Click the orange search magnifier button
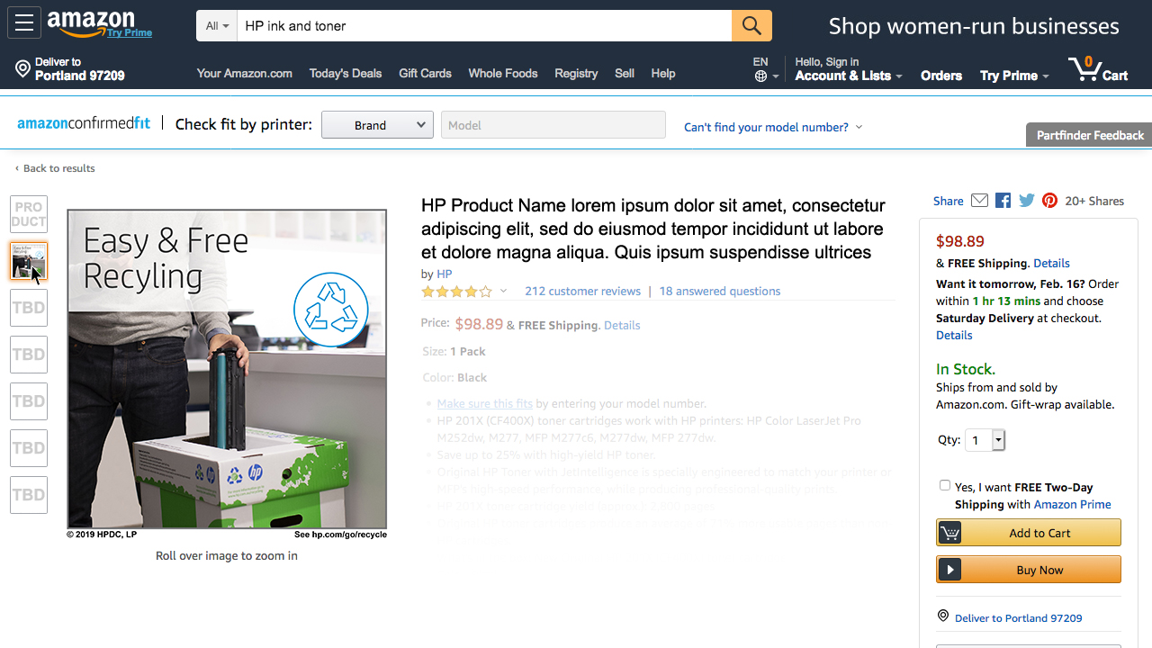Image resolution: width=1152 pixels, height=648 pixels. (751, 26)
